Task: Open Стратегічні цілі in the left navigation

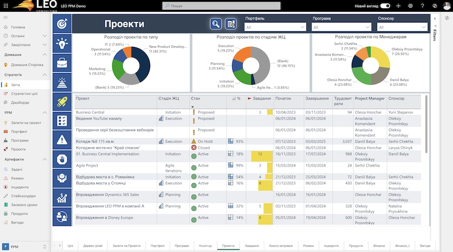Action: click(x=24, y=94)
